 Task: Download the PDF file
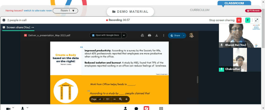[157, 35]
